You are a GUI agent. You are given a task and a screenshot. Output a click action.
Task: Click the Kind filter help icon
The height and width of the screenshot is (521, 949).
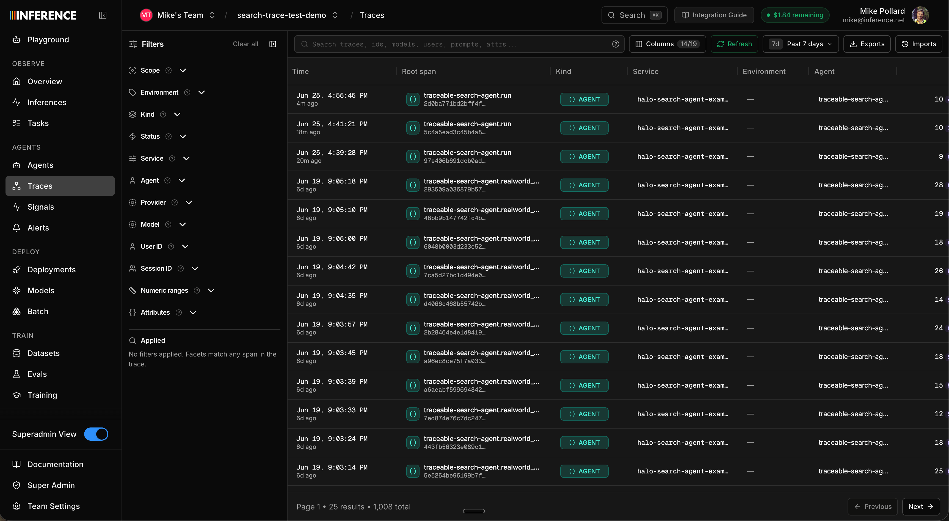coord(163,114)
